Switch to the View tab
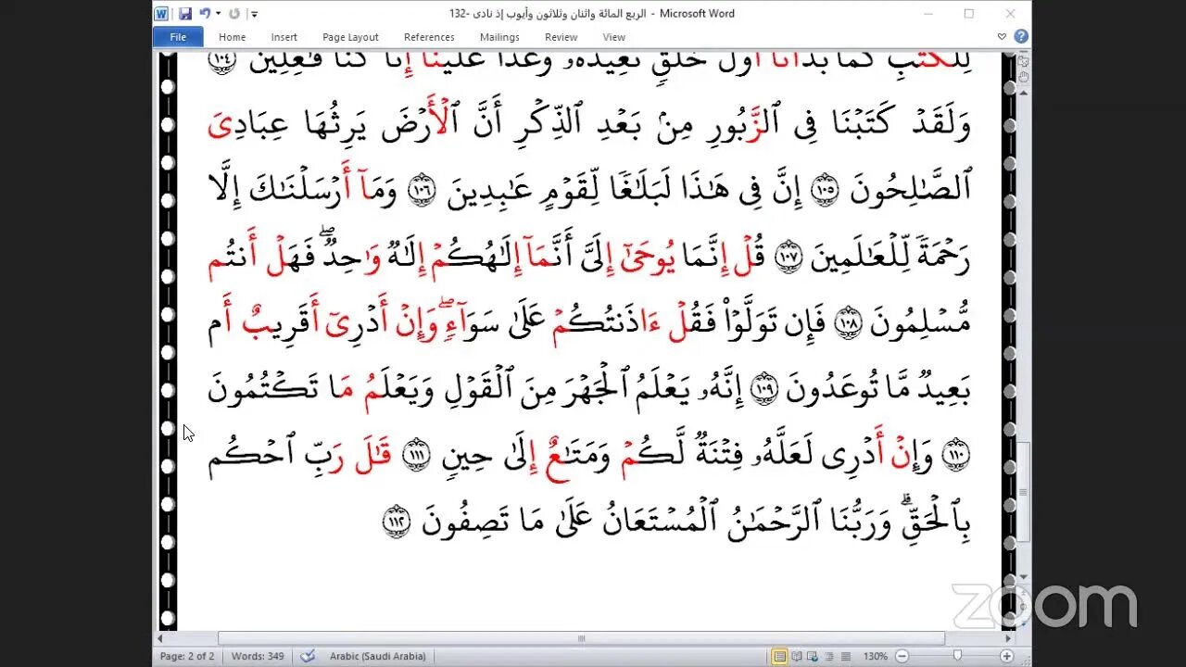This screenshot has height=667, width=1186. coord(613,37)
